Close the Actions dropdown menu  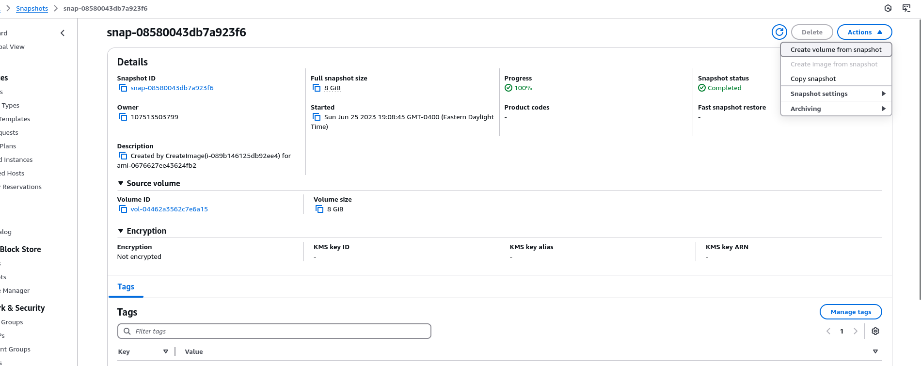(x=864, y=32)
